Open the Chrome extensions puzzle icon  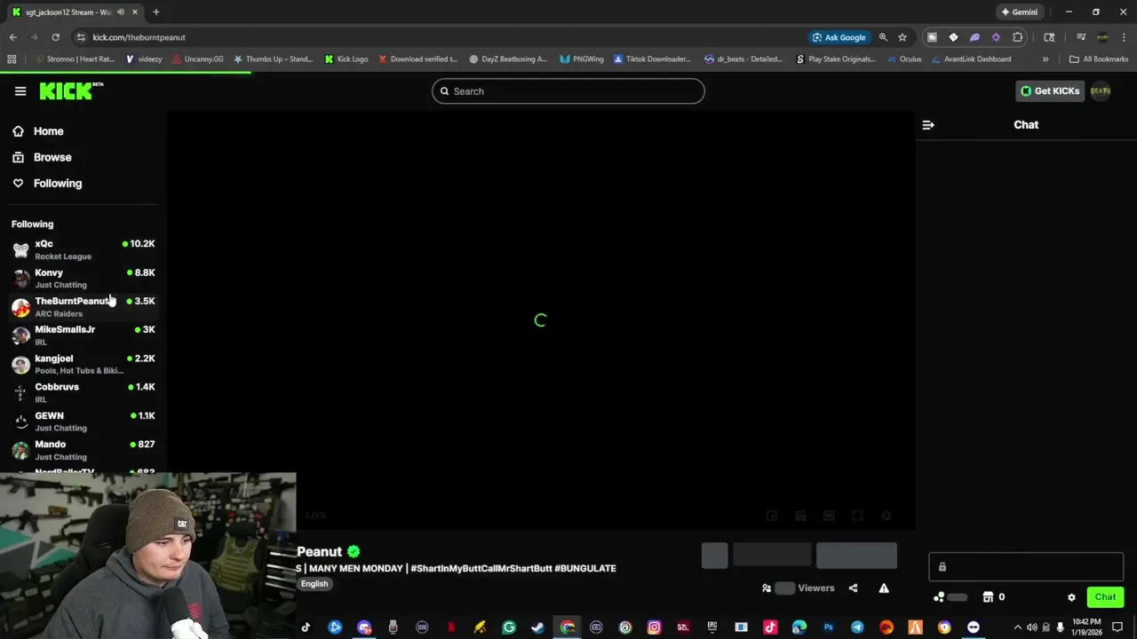(x=1017, y=37)
